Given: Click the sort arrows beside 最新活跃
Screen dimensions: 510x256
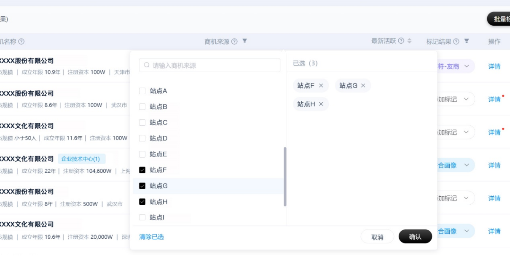Looking at the screenshot, I should click(409, 41).
